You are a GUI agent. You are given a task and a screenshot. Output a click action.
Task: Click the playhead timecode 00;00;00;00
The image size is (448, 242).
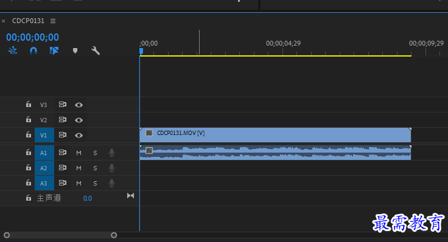pyautogui.click(x=33, y=37)
